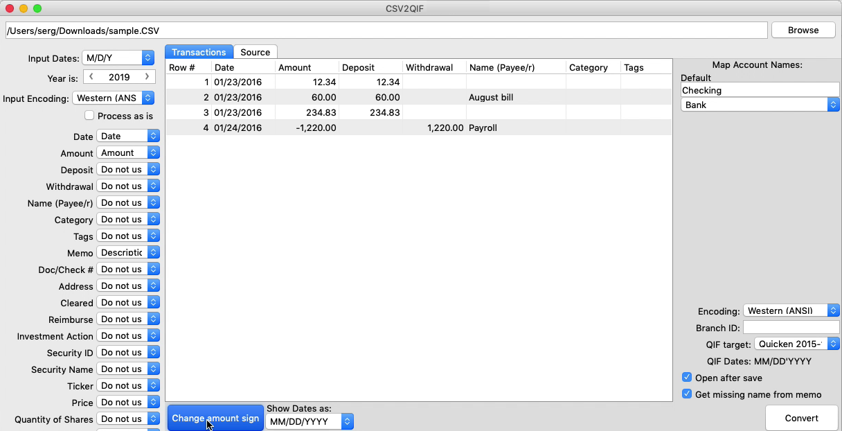Open the Input Dates M/D/Y dropdown
Image resolution: width=842 pixels, height=431 pixels.
point(118,58)
